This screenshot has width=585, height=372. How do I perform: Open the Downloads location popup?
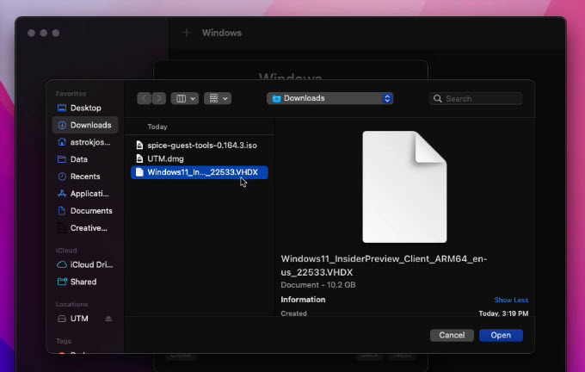[x=329, y=98]
